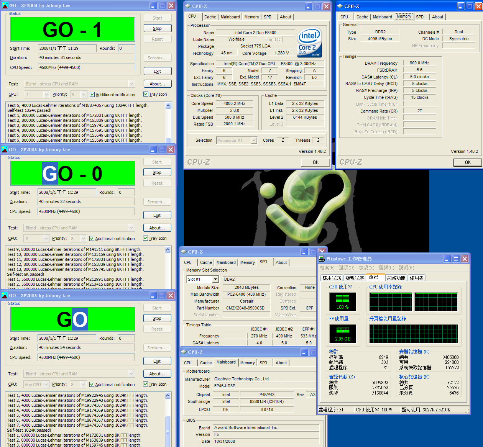Click scrollbar of the GO - 1 test log

click(168, 123)
